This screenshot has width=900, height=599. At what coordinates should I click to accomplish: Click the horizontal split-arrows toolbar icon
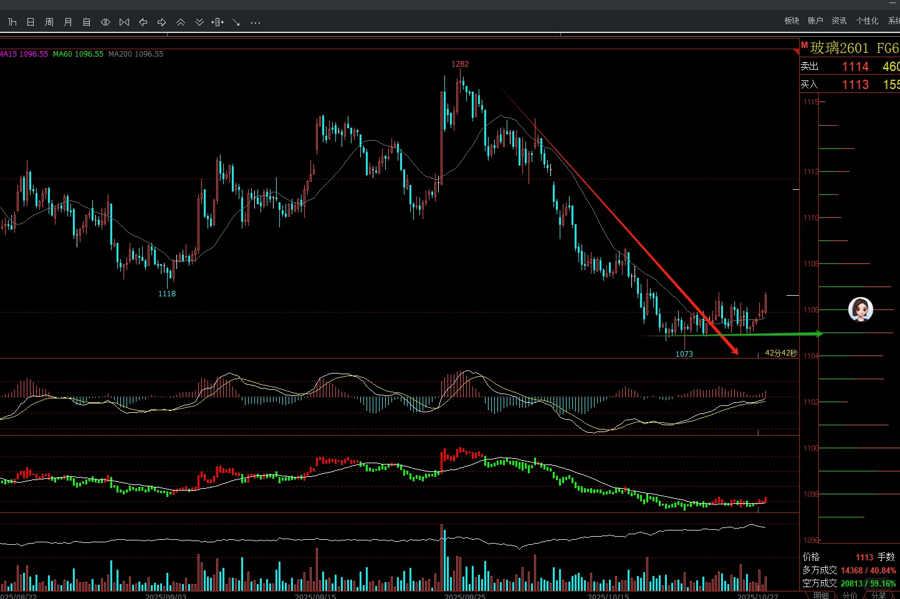tap(218, 22)
